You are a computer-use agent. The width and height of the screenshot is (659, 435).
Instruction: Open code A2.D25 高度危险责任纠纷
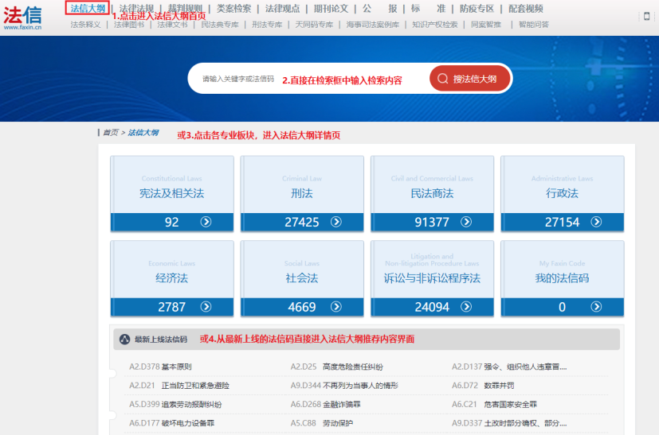pyautogui.click(x=336, y=367)
